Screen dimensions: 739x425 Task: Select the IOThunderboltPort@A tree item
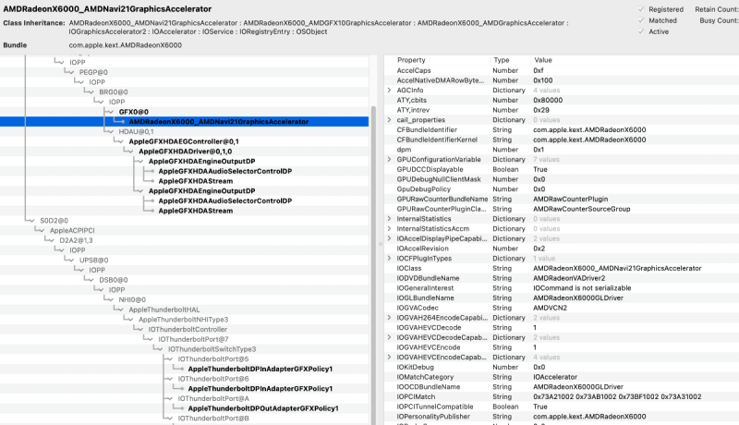213,398
